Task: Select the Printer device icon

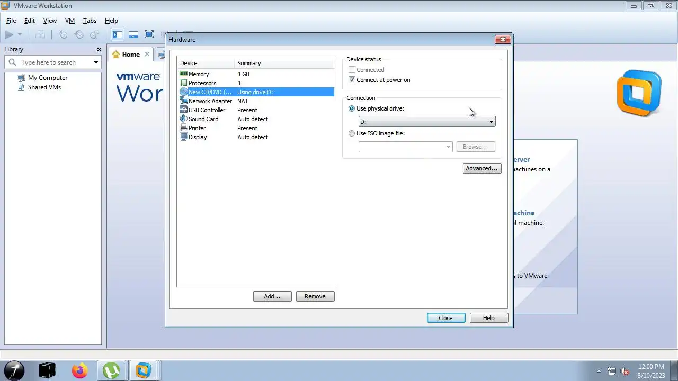Action: pyautogui.click(x=184, y=128)
